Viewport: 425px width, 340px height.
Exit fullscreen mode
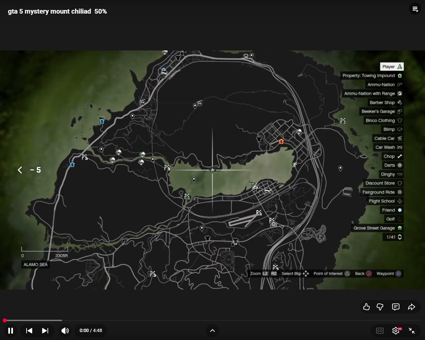click(412, 330)
